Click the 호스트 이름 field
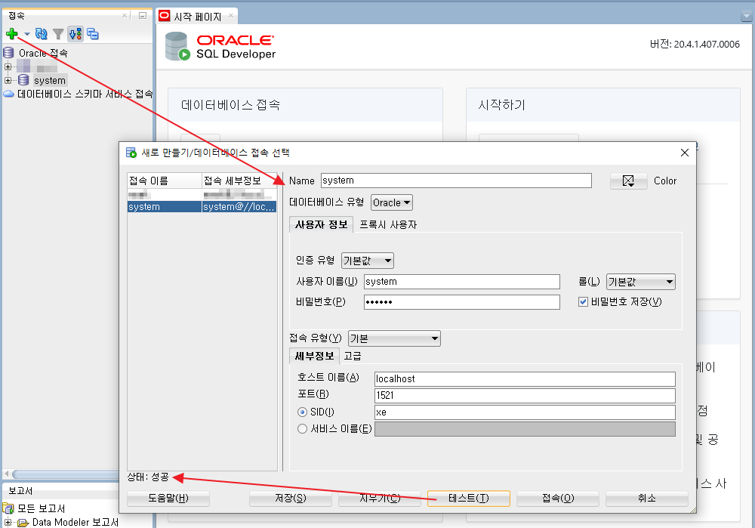 click(525, 379)
